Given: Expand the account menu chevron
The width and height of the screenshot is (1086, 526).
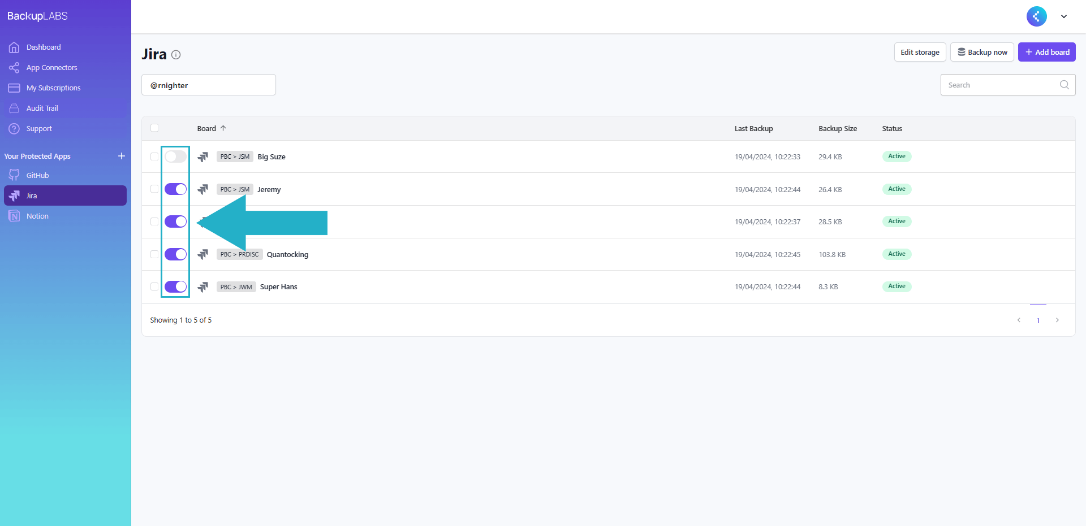Looking at the screenshot, I should point(1064,16).
